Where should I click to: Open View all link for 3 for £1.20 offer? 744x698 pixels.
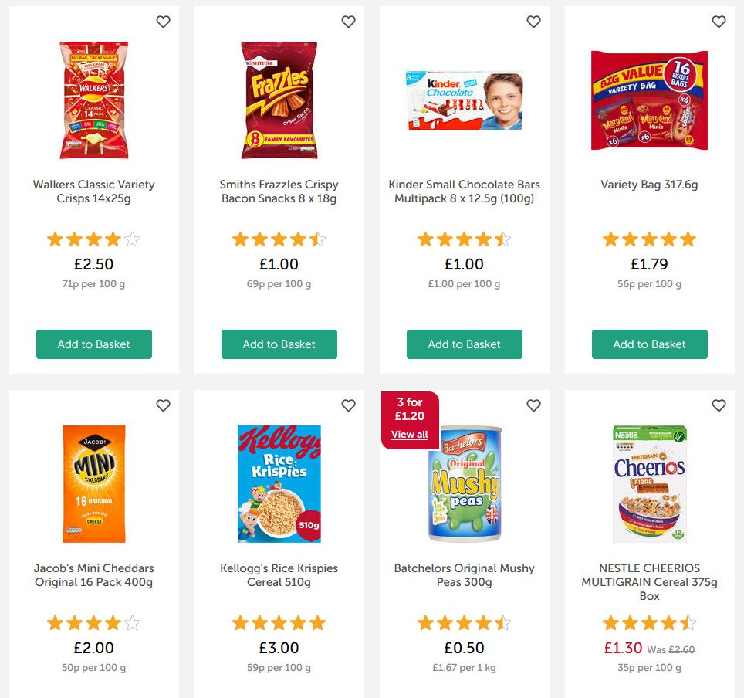(x=409, y=435)
